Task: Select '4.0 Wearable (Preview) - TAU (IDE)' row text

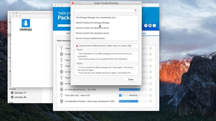Action: click(80, 90)
